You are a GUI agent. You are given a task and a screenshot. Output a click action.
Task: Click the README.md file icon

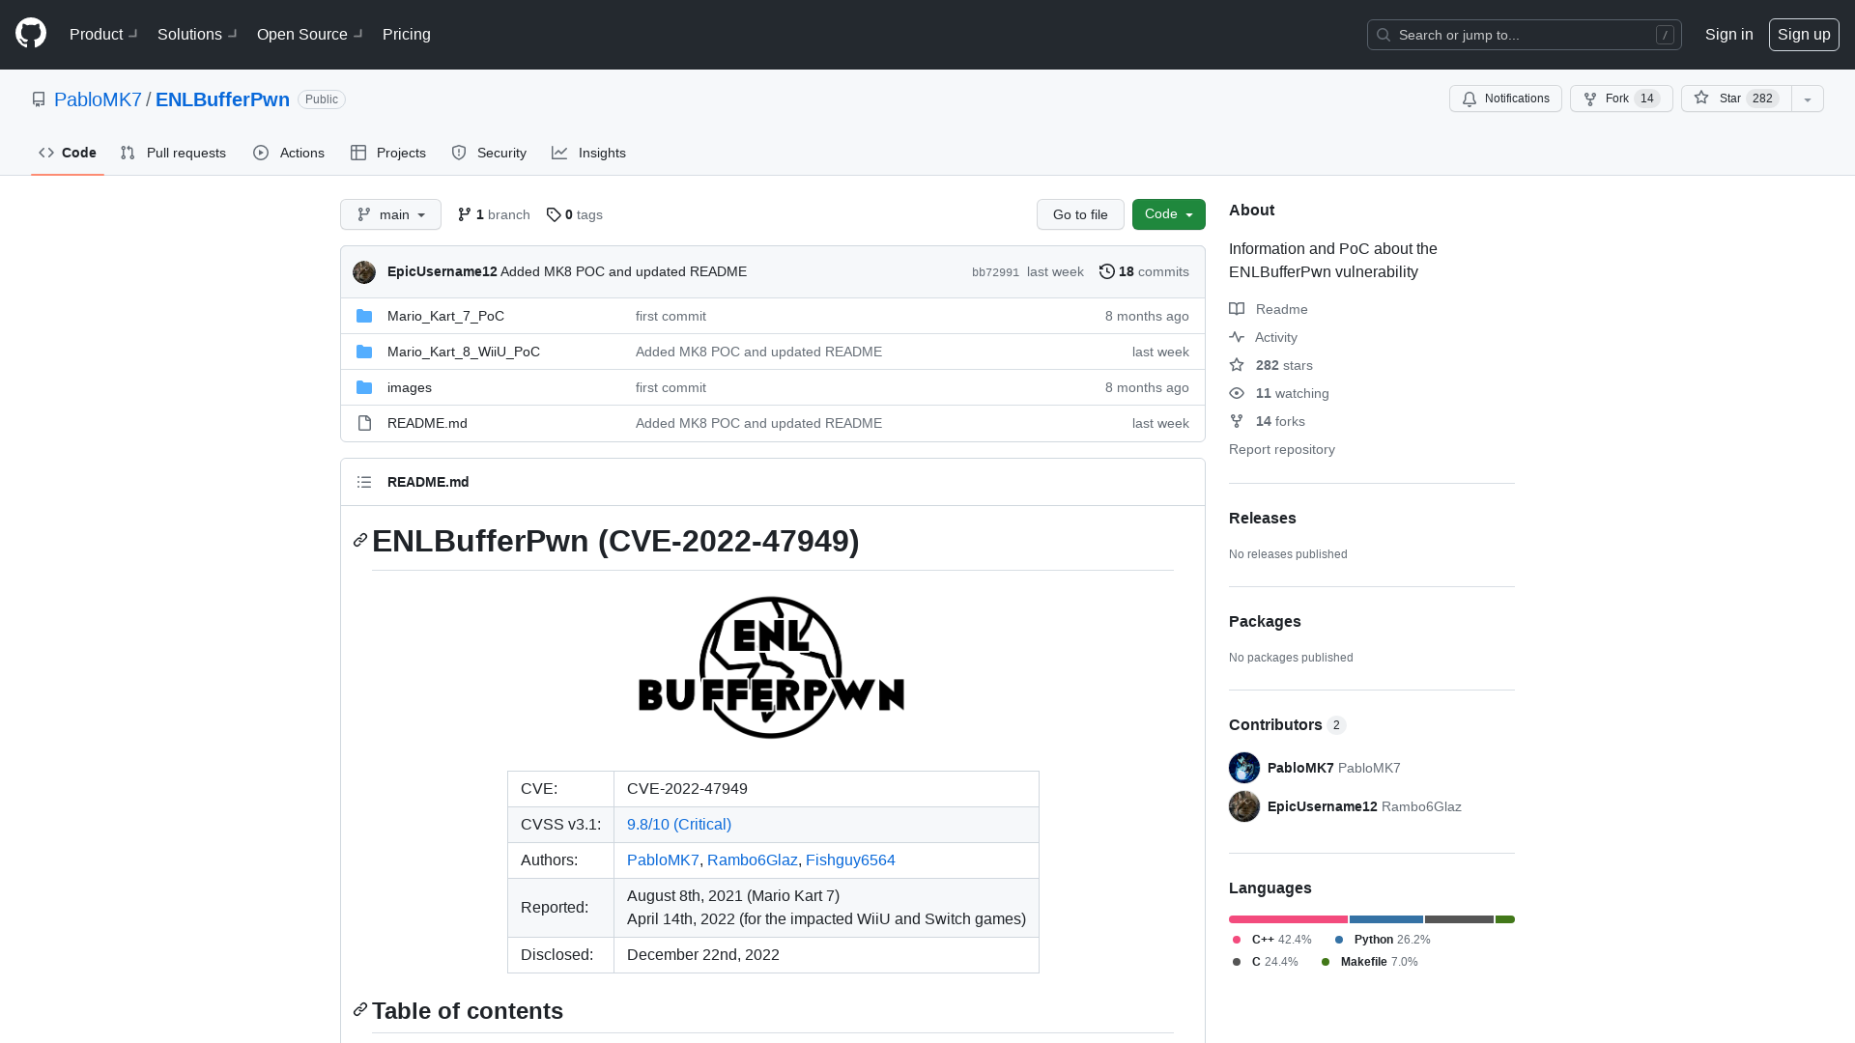(364, 423)
